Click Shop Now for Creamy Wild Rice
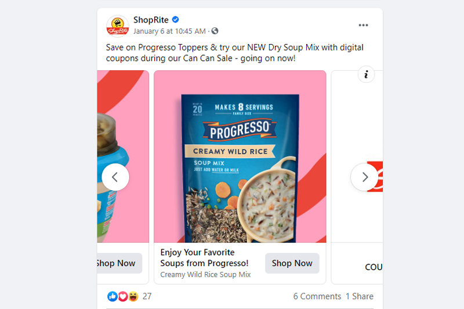This screenshot has width=464, height=309. [292, 263]
